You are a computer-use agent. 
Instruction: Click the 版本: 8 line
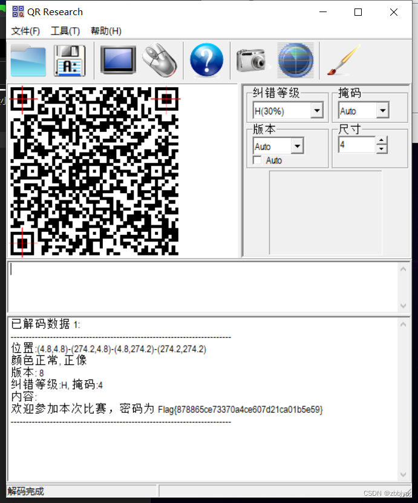(28, 373)
